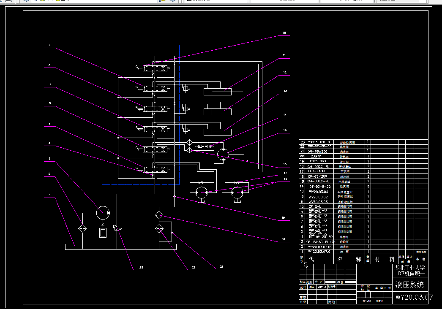Click the 'WY20.03.04' code cell
Screen dimensions: 442x309
tap(319, 192)
